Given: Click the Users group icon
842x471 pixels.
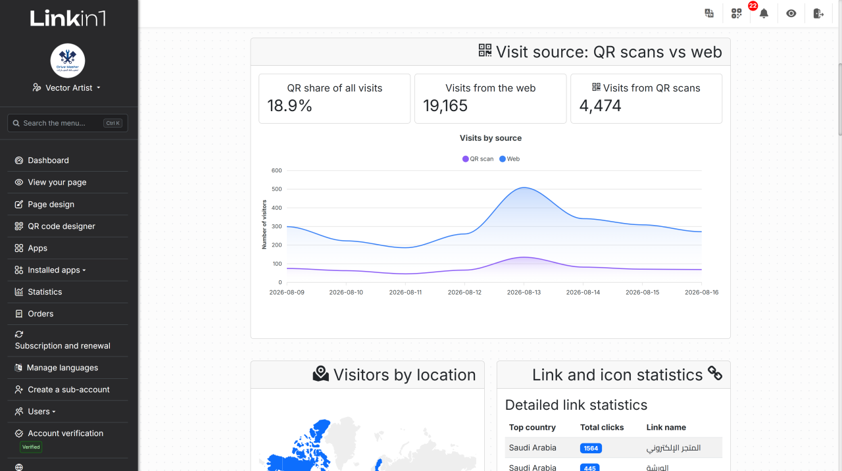Looking at the screenshot, I should pyautogui.click(x=19, y=412).
